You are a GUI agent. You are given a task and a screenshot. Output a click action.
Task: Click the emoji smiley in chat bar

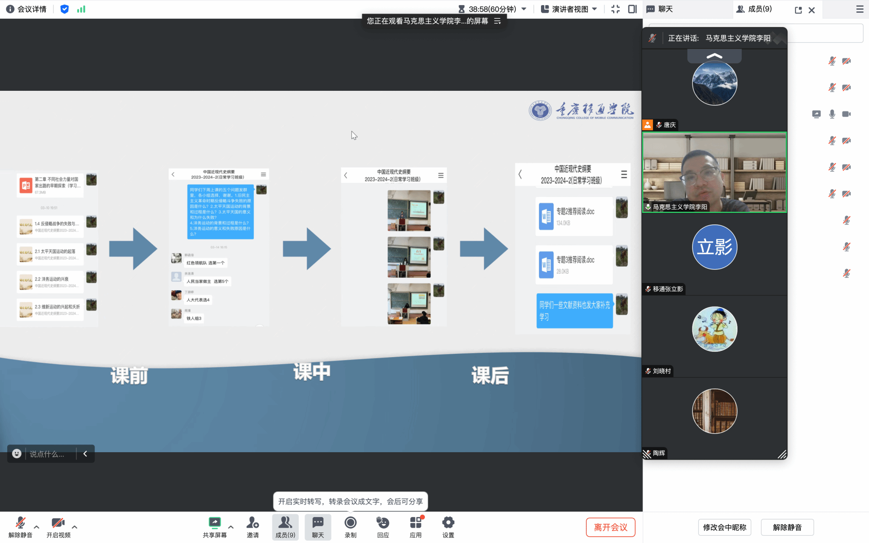tap(17, 453)
